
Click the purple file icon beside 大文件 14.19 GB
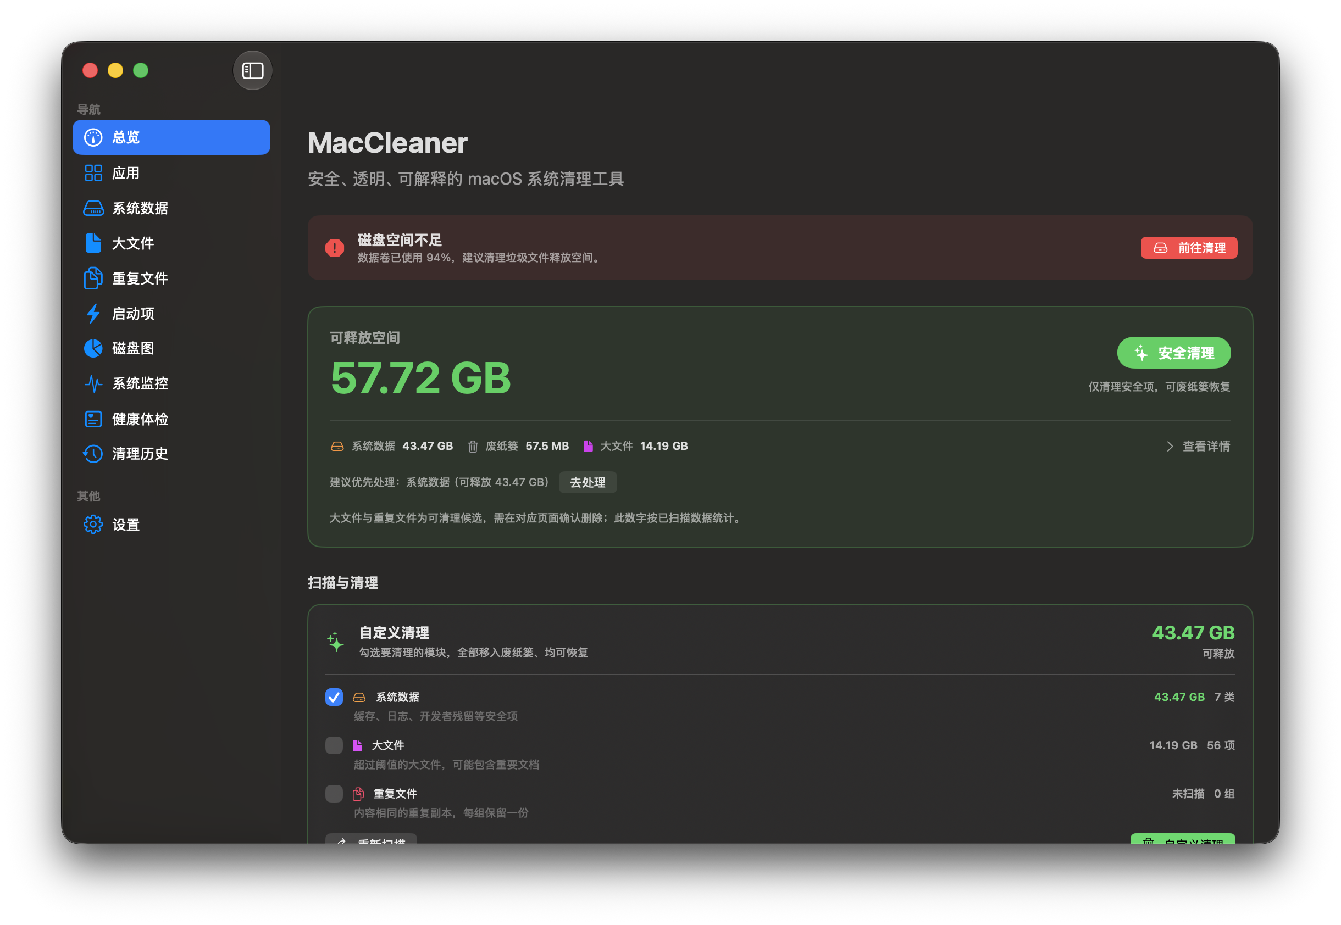588,446
